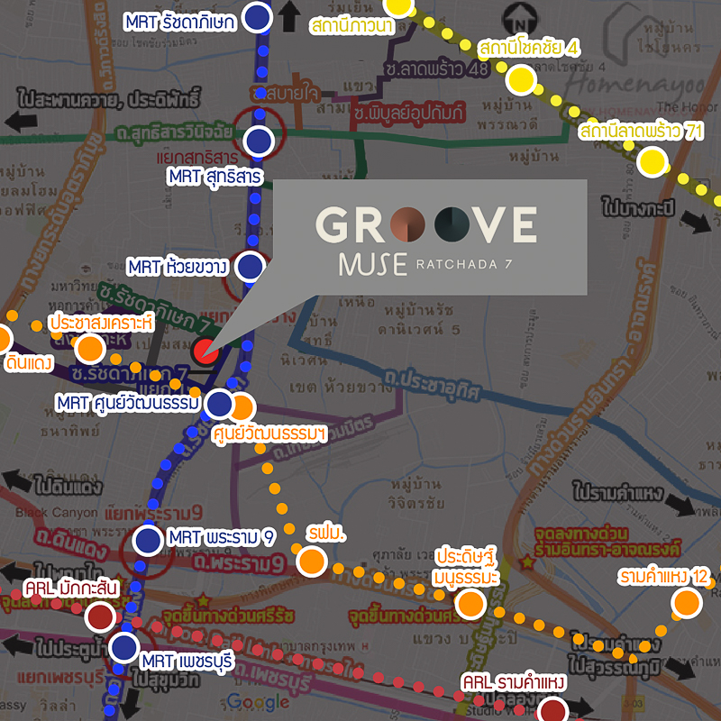Click the ประดิษฐ์มนูธรรม label
The image size is (721, 721).
(467, 566)
